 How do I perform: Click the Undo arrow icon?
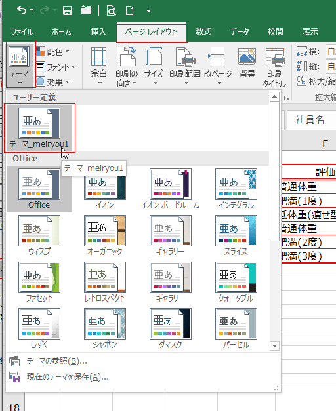22,10
